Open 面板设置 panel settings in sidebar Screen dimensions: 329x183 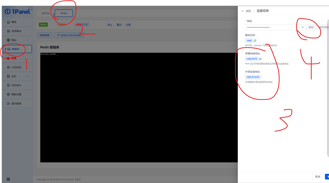point(16,94)
